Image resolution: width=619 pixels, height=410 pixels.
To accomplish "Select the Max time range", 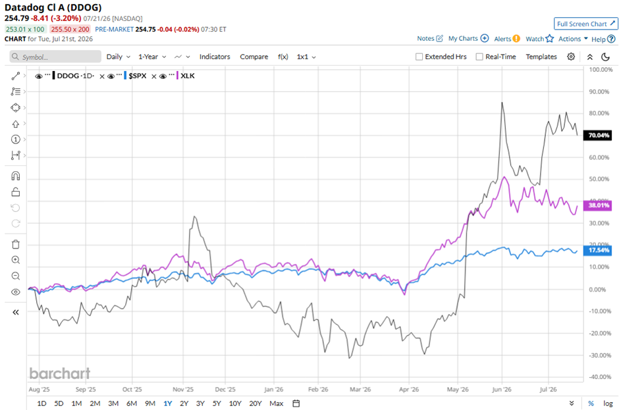I will pos(277,403).
